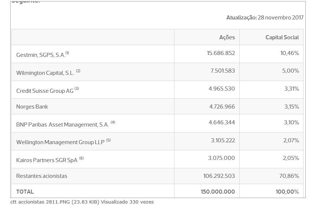Click footnote marker (4) beside BNP Paribas

[113, 122]
